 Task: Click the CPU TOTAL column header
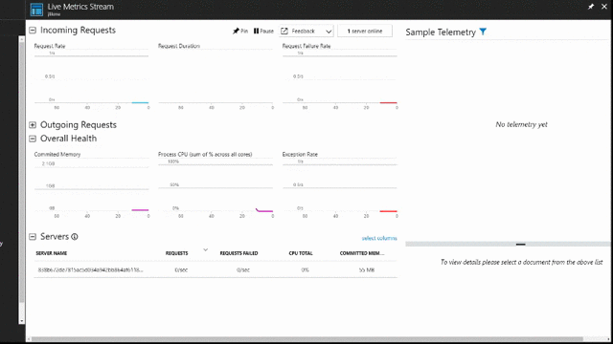pos(301,253)
